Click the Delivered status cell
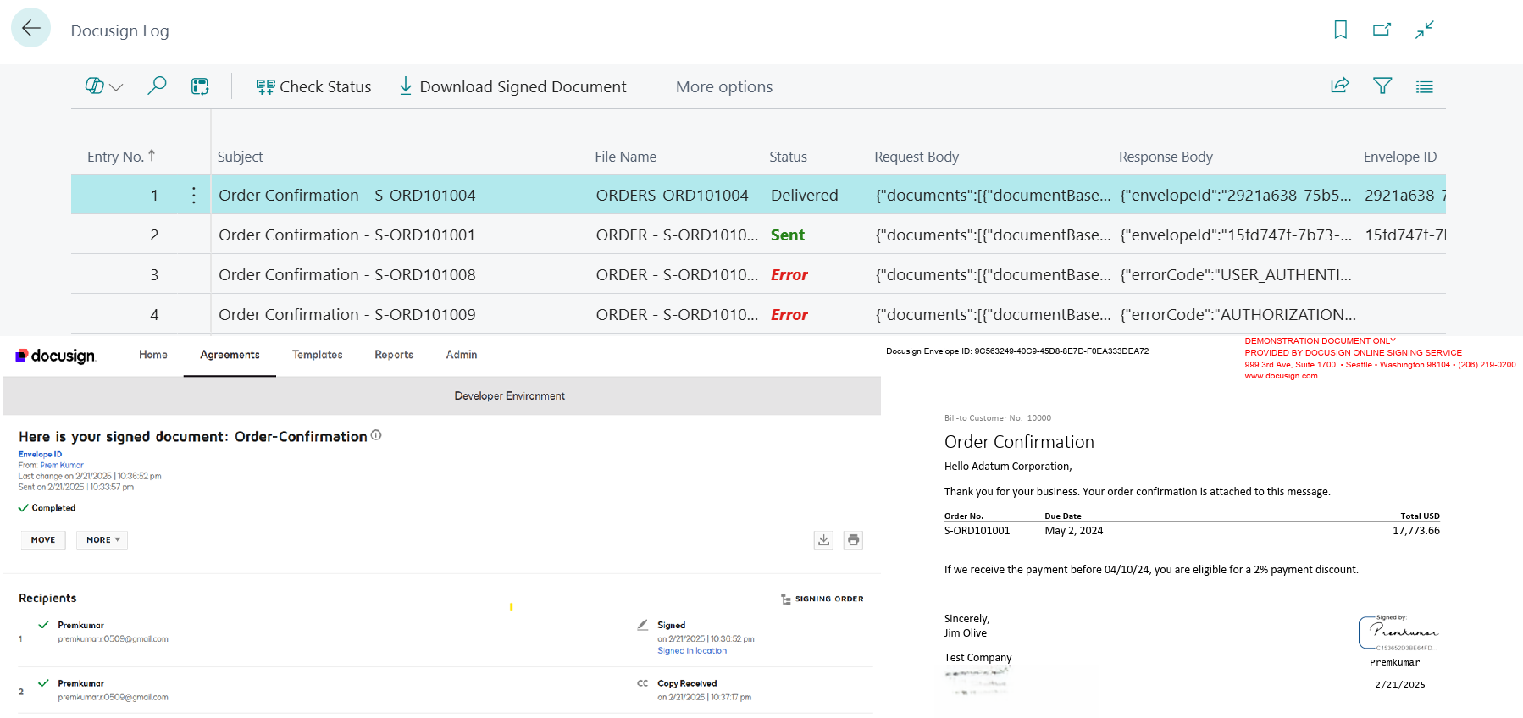The height and width of the screenshot is (718, 1523). point(804,196)
